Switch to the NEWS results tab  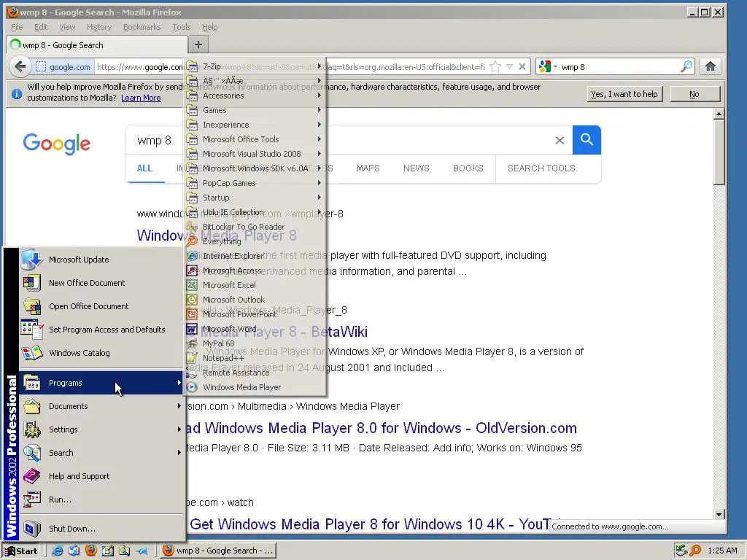pyautogui.click(x=417, y=168)
